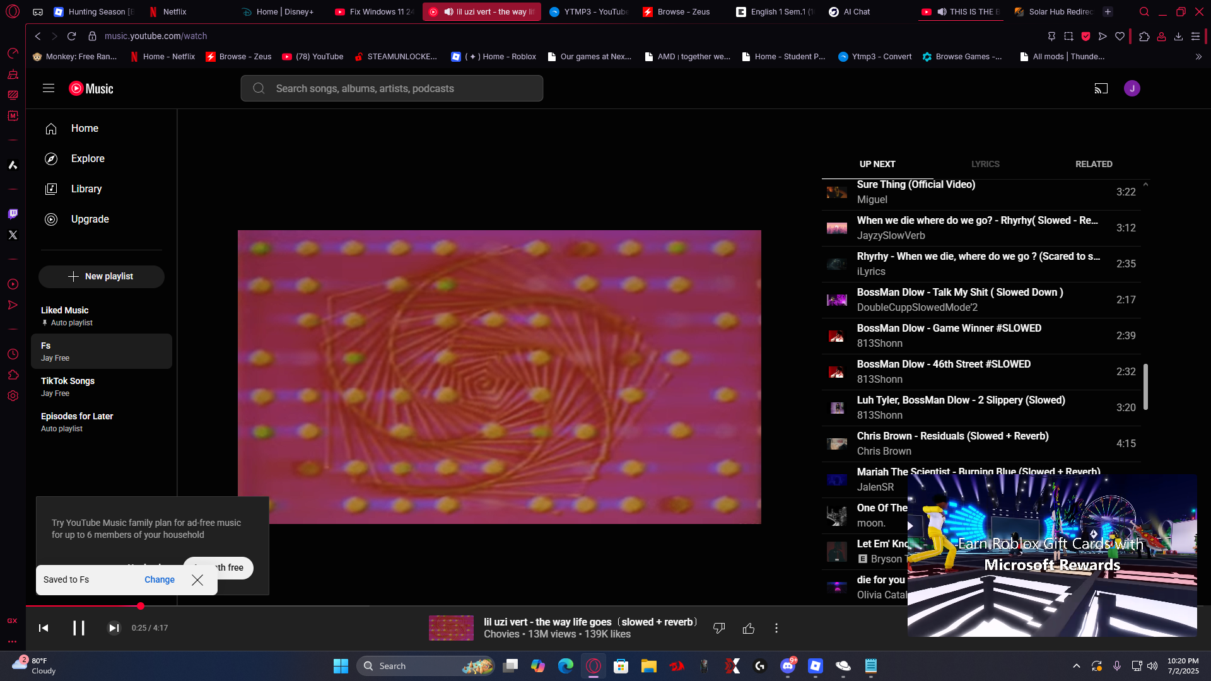Image resolution: width=1211 pixels, height=681 pixels.
Task: Open the STEAMUNLOCKE... bookmark
Action: (x=395, y=57)
